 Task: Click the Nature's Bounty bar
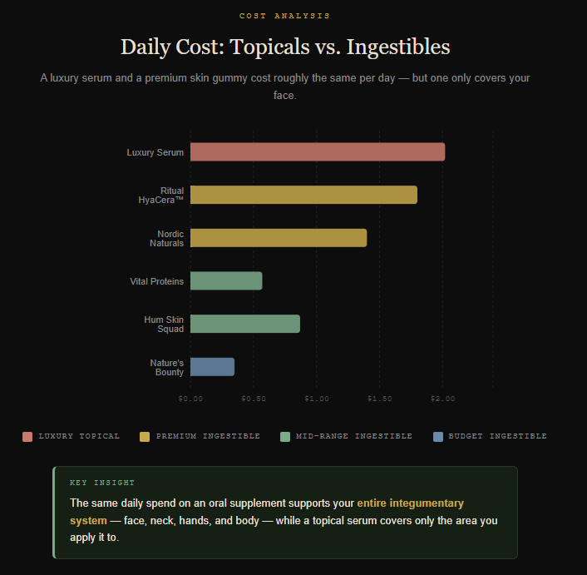point(212,367)
